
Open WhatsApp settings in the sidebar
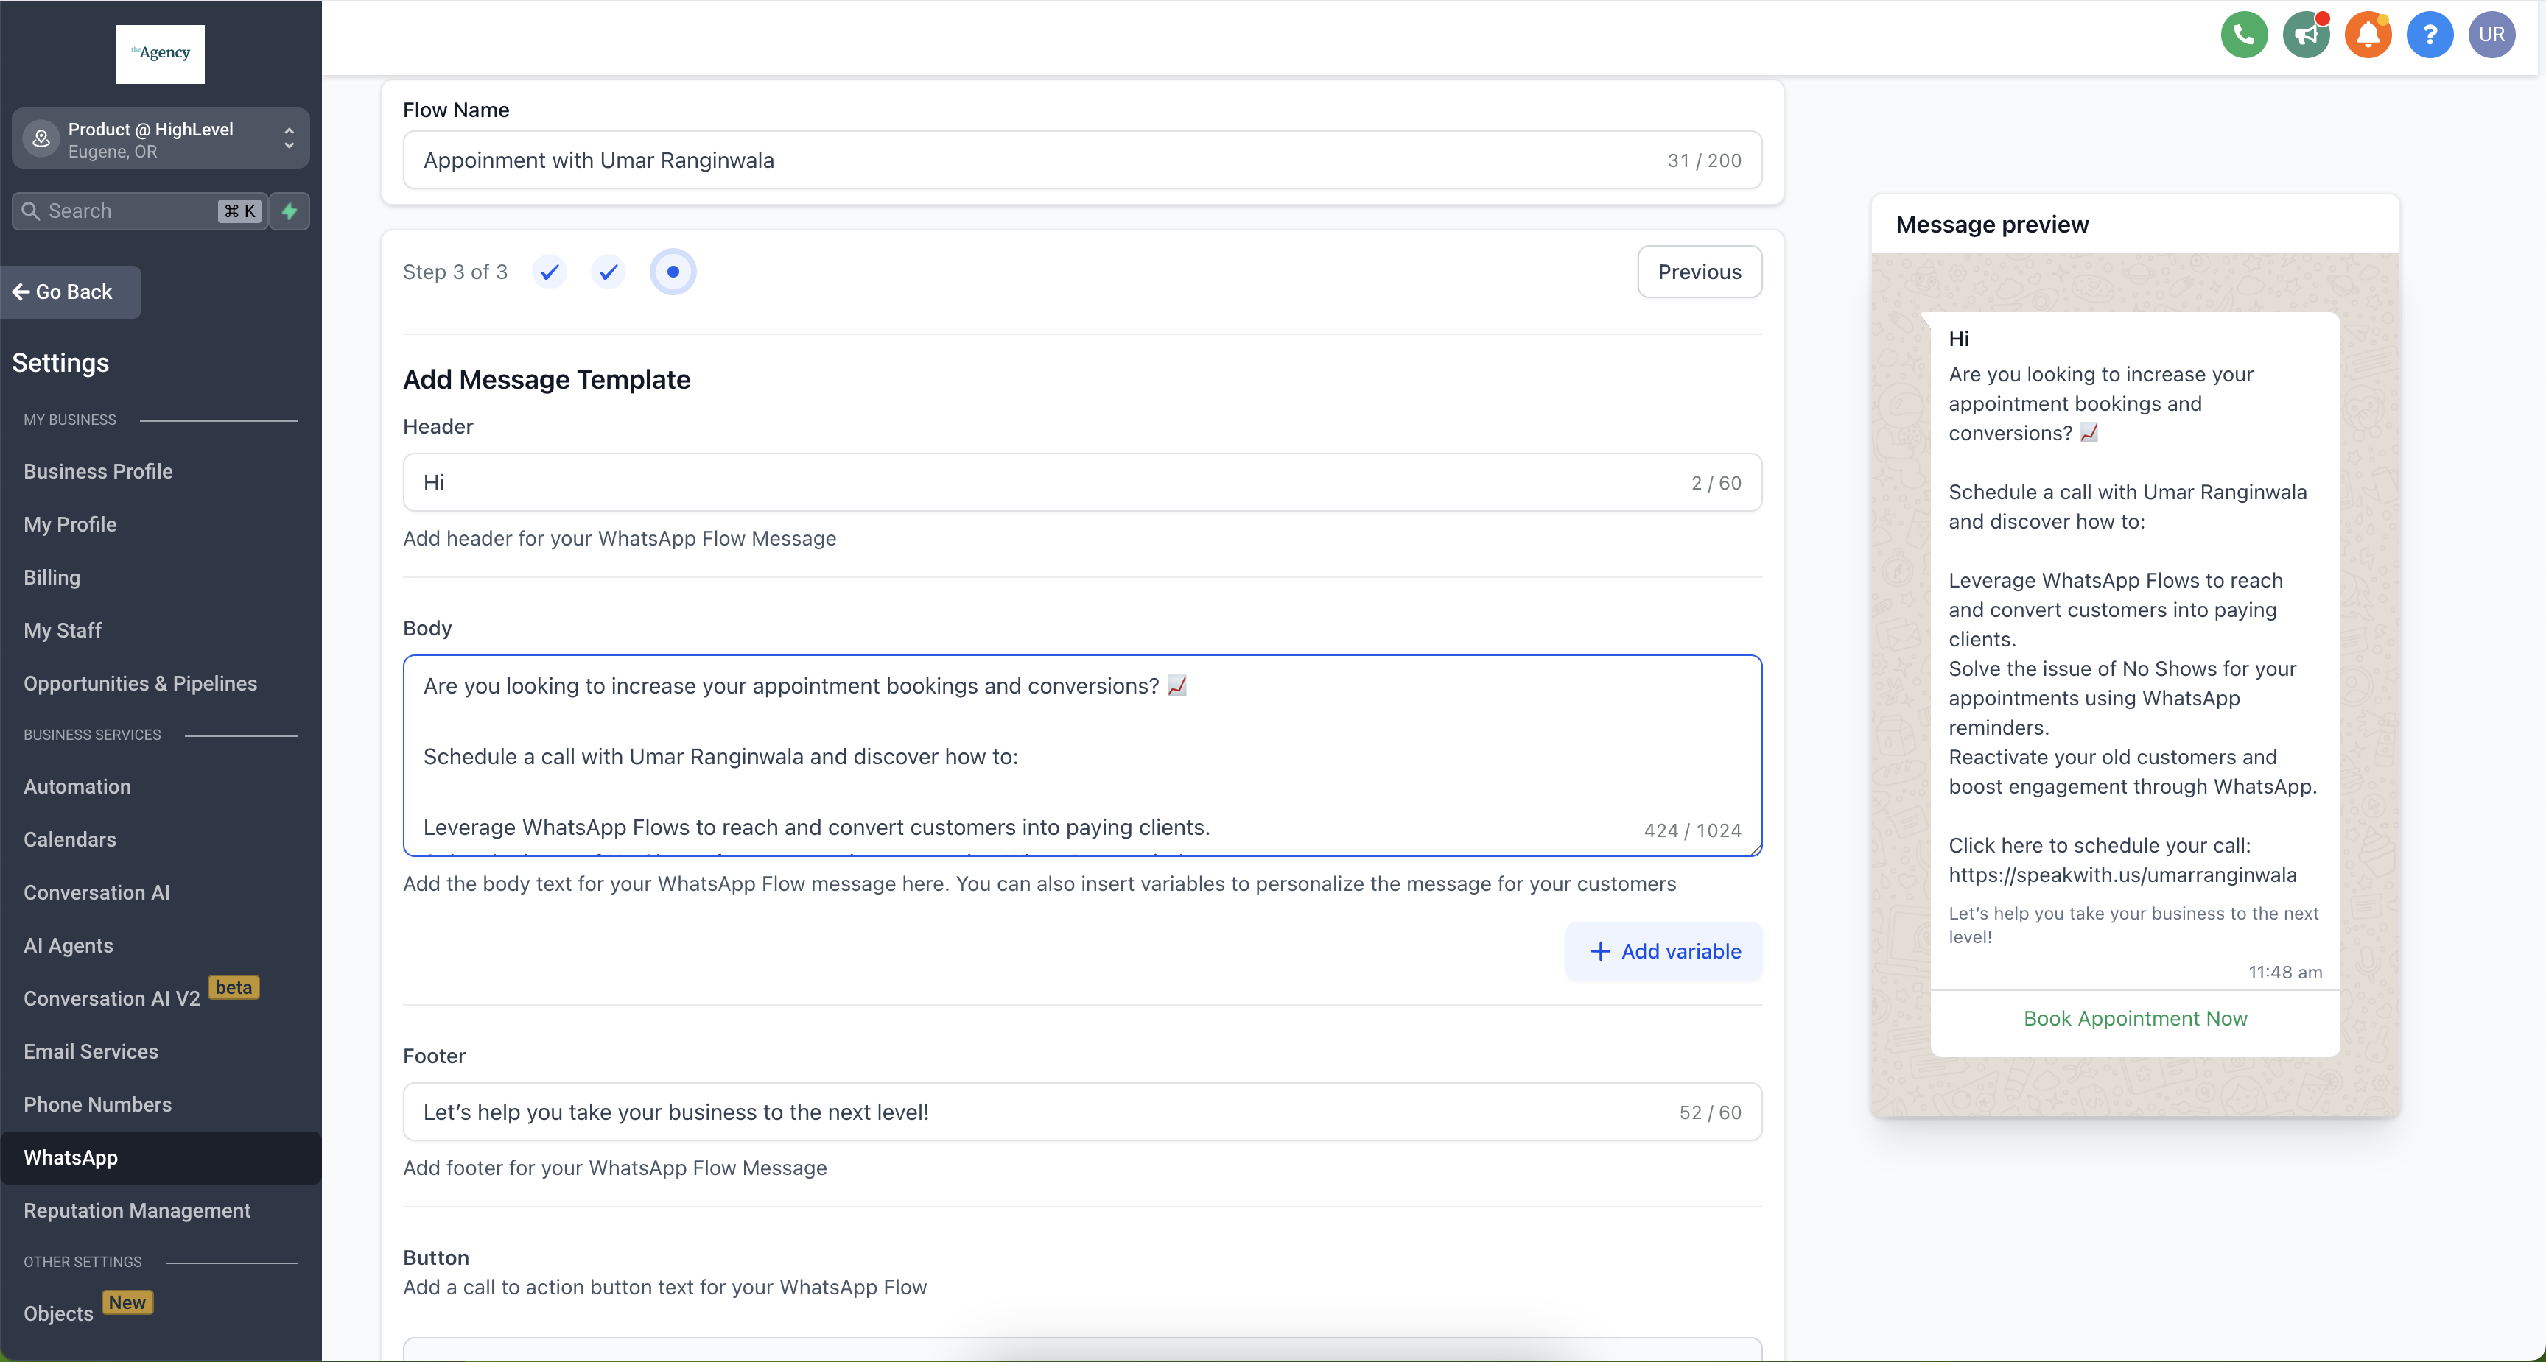tap(71, 1157)
